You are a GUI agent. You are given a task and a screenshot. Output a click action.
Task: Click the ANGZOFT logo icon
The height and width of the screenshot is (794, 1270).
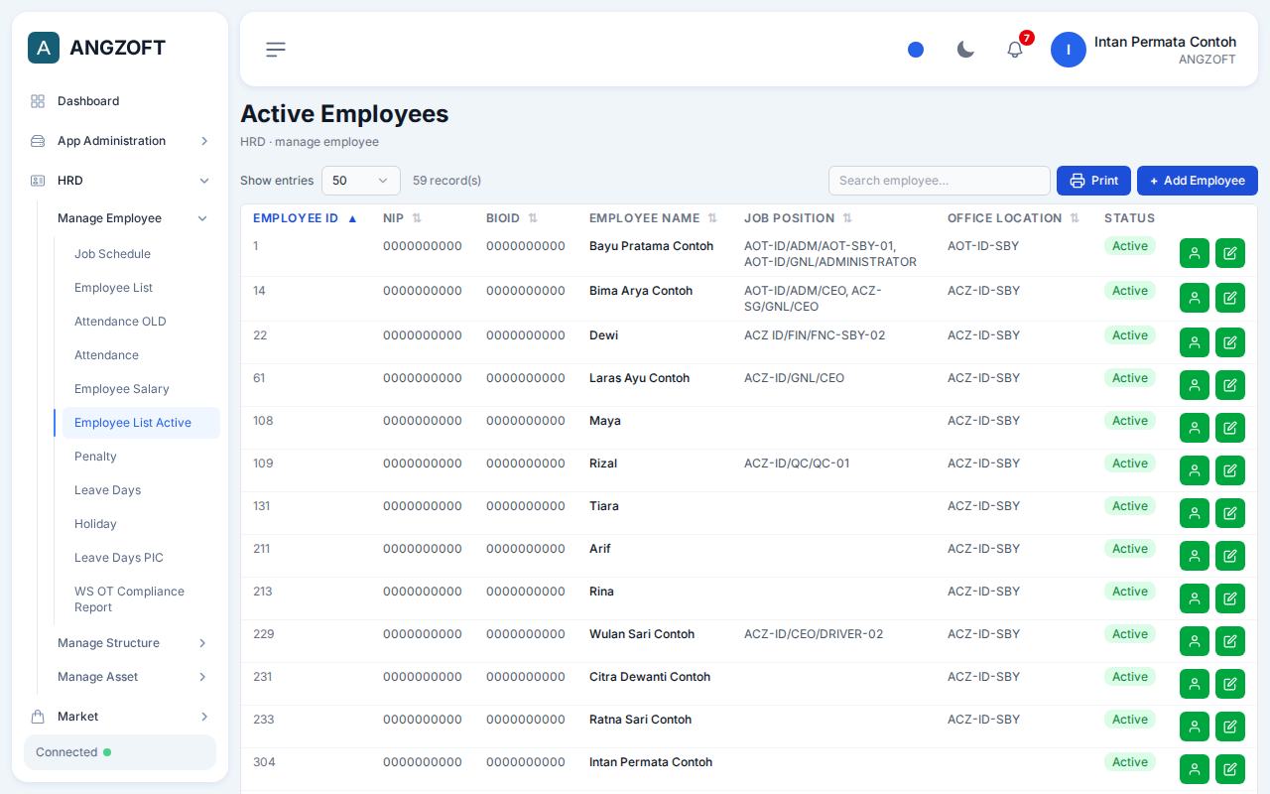click(44, 48)
